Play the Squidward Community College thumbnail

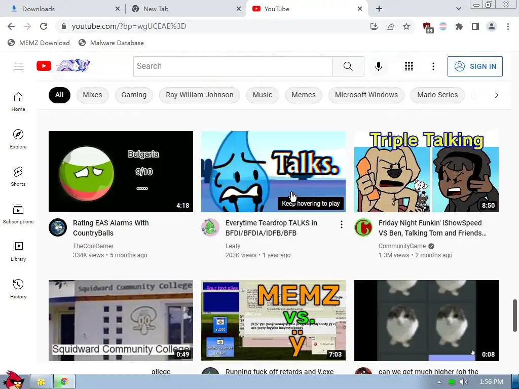click(121, 321)
